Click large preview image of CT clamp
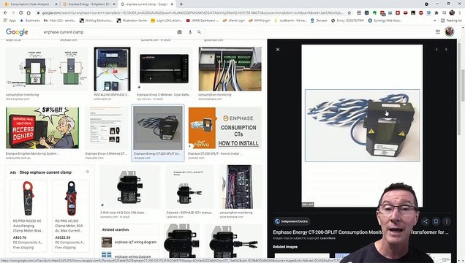 [362, 126]
